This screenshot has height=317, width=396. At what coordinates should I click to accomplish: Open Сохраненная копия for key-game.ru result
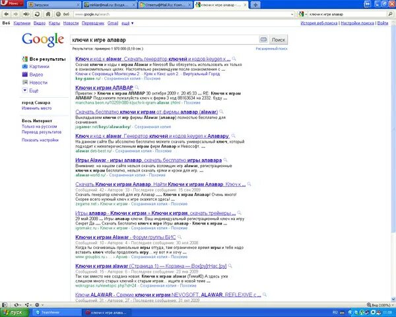pos(122,79)
